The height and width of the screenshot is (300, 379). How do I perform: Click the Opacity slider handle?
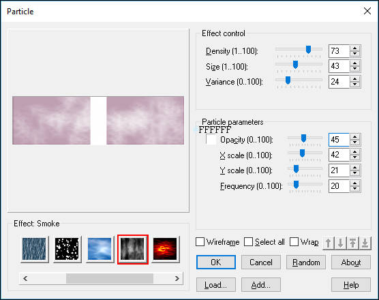[x=303, y=138]
